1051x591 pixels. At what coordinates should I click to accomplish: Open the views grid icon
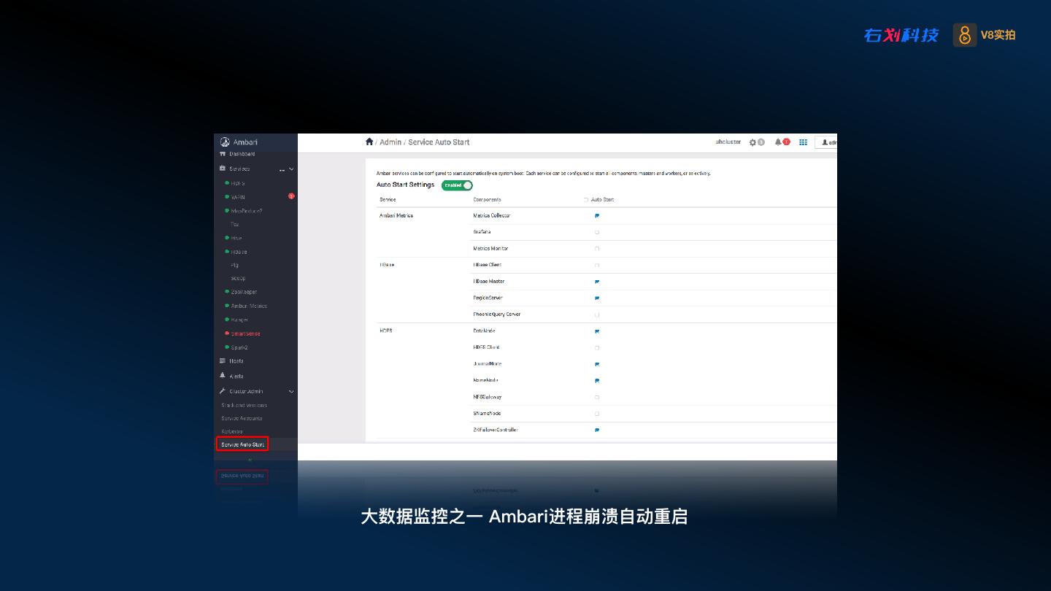(803, 142)
